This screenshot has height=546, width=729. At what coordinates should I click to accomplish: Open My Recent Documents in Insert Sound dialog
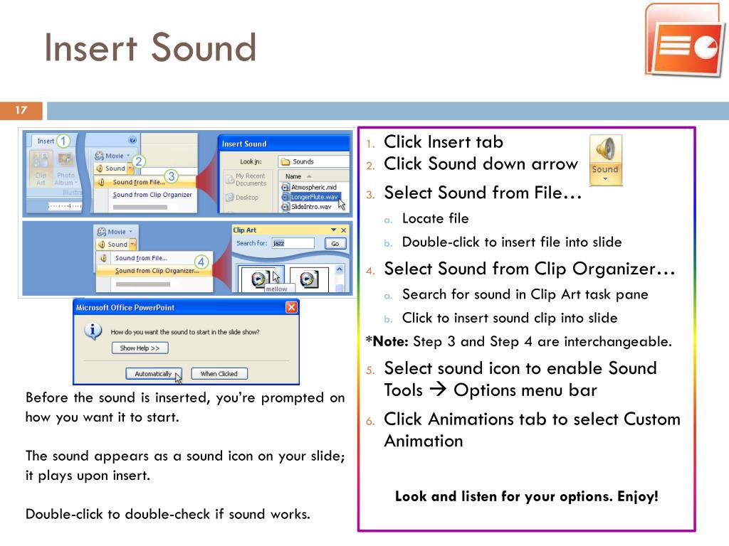tap(246, 179)
